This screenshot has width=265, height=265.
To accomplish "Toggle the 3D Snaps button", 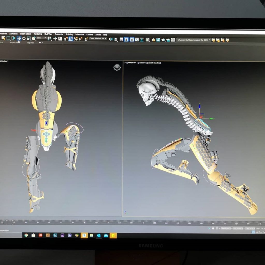I will pos(66,39).
